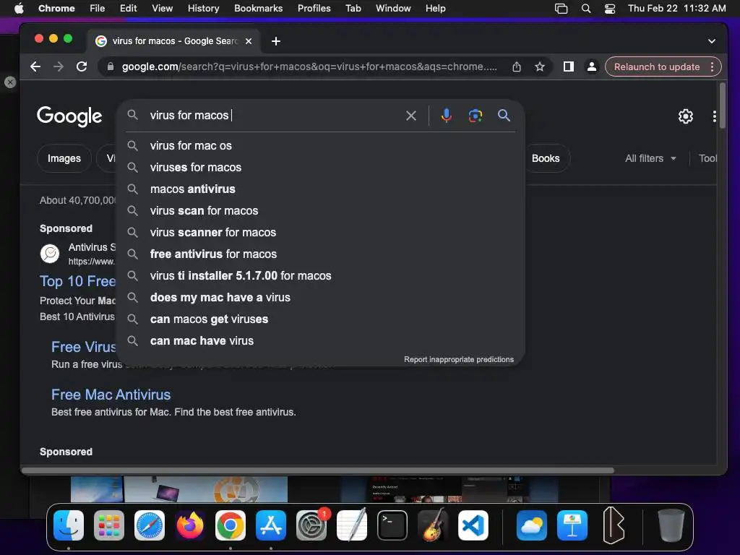Click Report inappropriate predictions link
This screenshot has width=740, height=555.
coord(459,360)
